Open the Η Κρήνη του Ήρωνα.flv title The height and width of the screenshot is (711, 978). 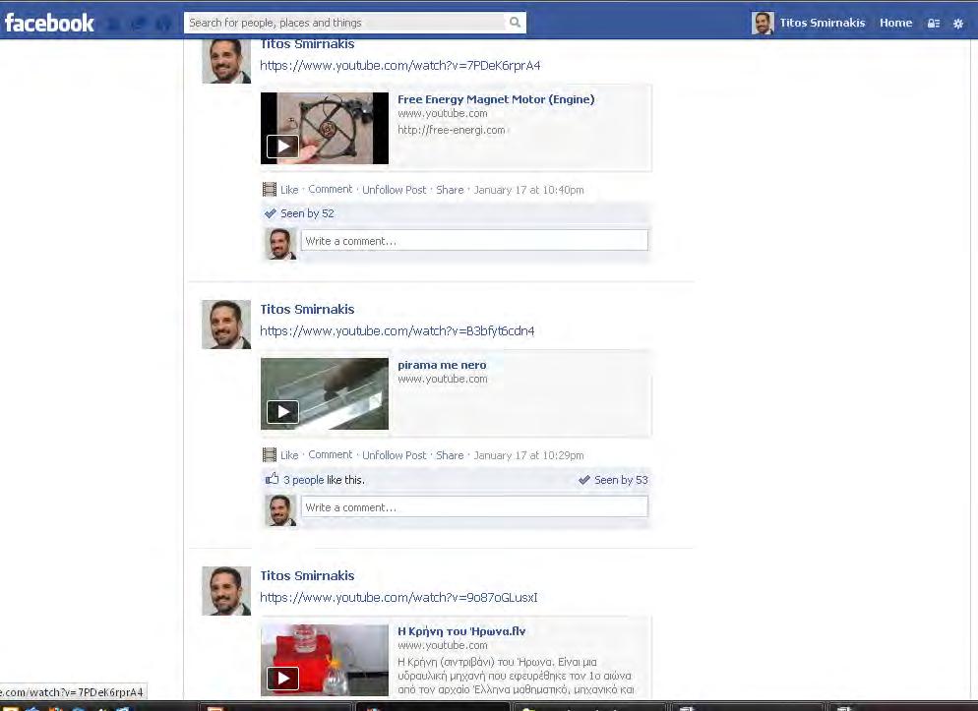pyautogui.click(x=461, y=631)
